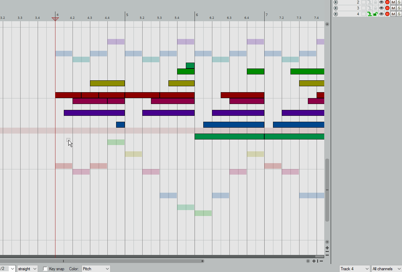This screenshot has height=272, width=402.
Task: Select the short dark blue note before bar 5
Action: [121, 125]
